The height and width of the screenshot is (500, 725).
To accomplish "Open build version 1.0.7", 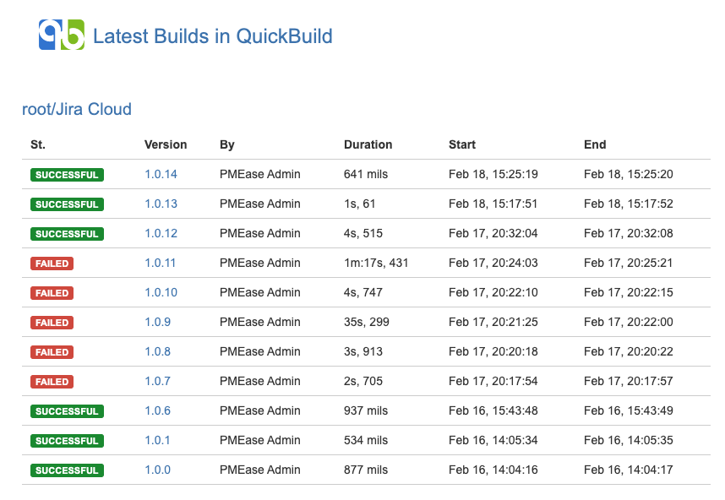I will pyautogui.click(x=158, y=381).
